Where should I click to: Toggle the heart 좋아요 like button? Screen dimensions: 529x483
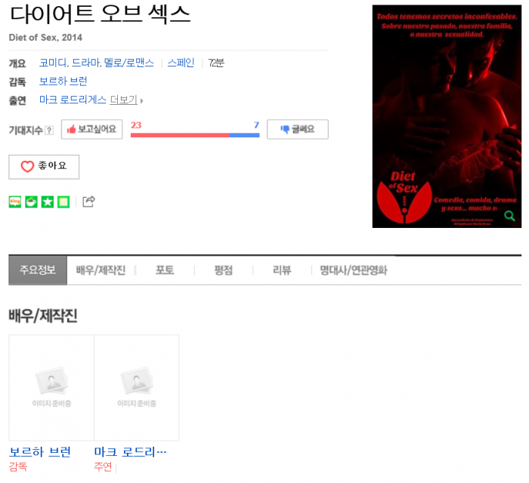coord(44,167)
